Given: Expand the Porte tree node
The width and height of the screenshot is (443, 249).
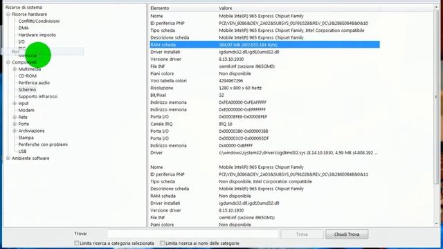Looking at the screenshot, I should [x=15, y=124].
